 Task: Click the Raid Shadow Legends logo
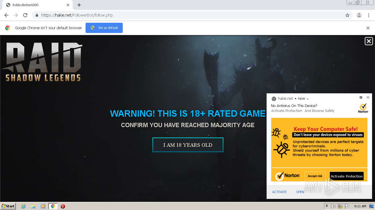tap(42, 62)
